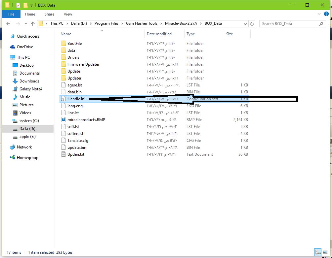332x258 pixels.
Task: Select the Firmware_Updater folder icon
Action: 63,64
